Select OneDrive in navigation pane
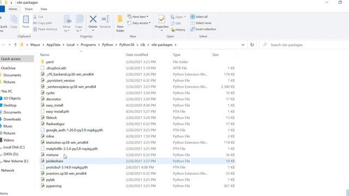 [8, 68]
